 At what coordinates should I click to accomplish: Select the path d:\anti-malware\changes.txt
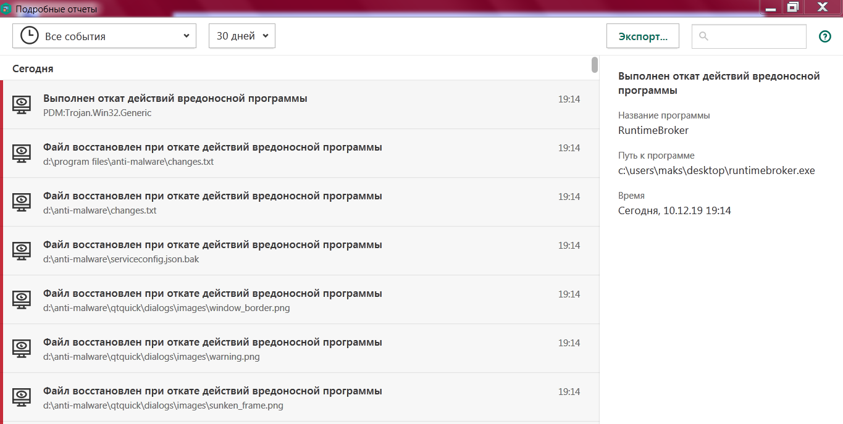[100, 210]
